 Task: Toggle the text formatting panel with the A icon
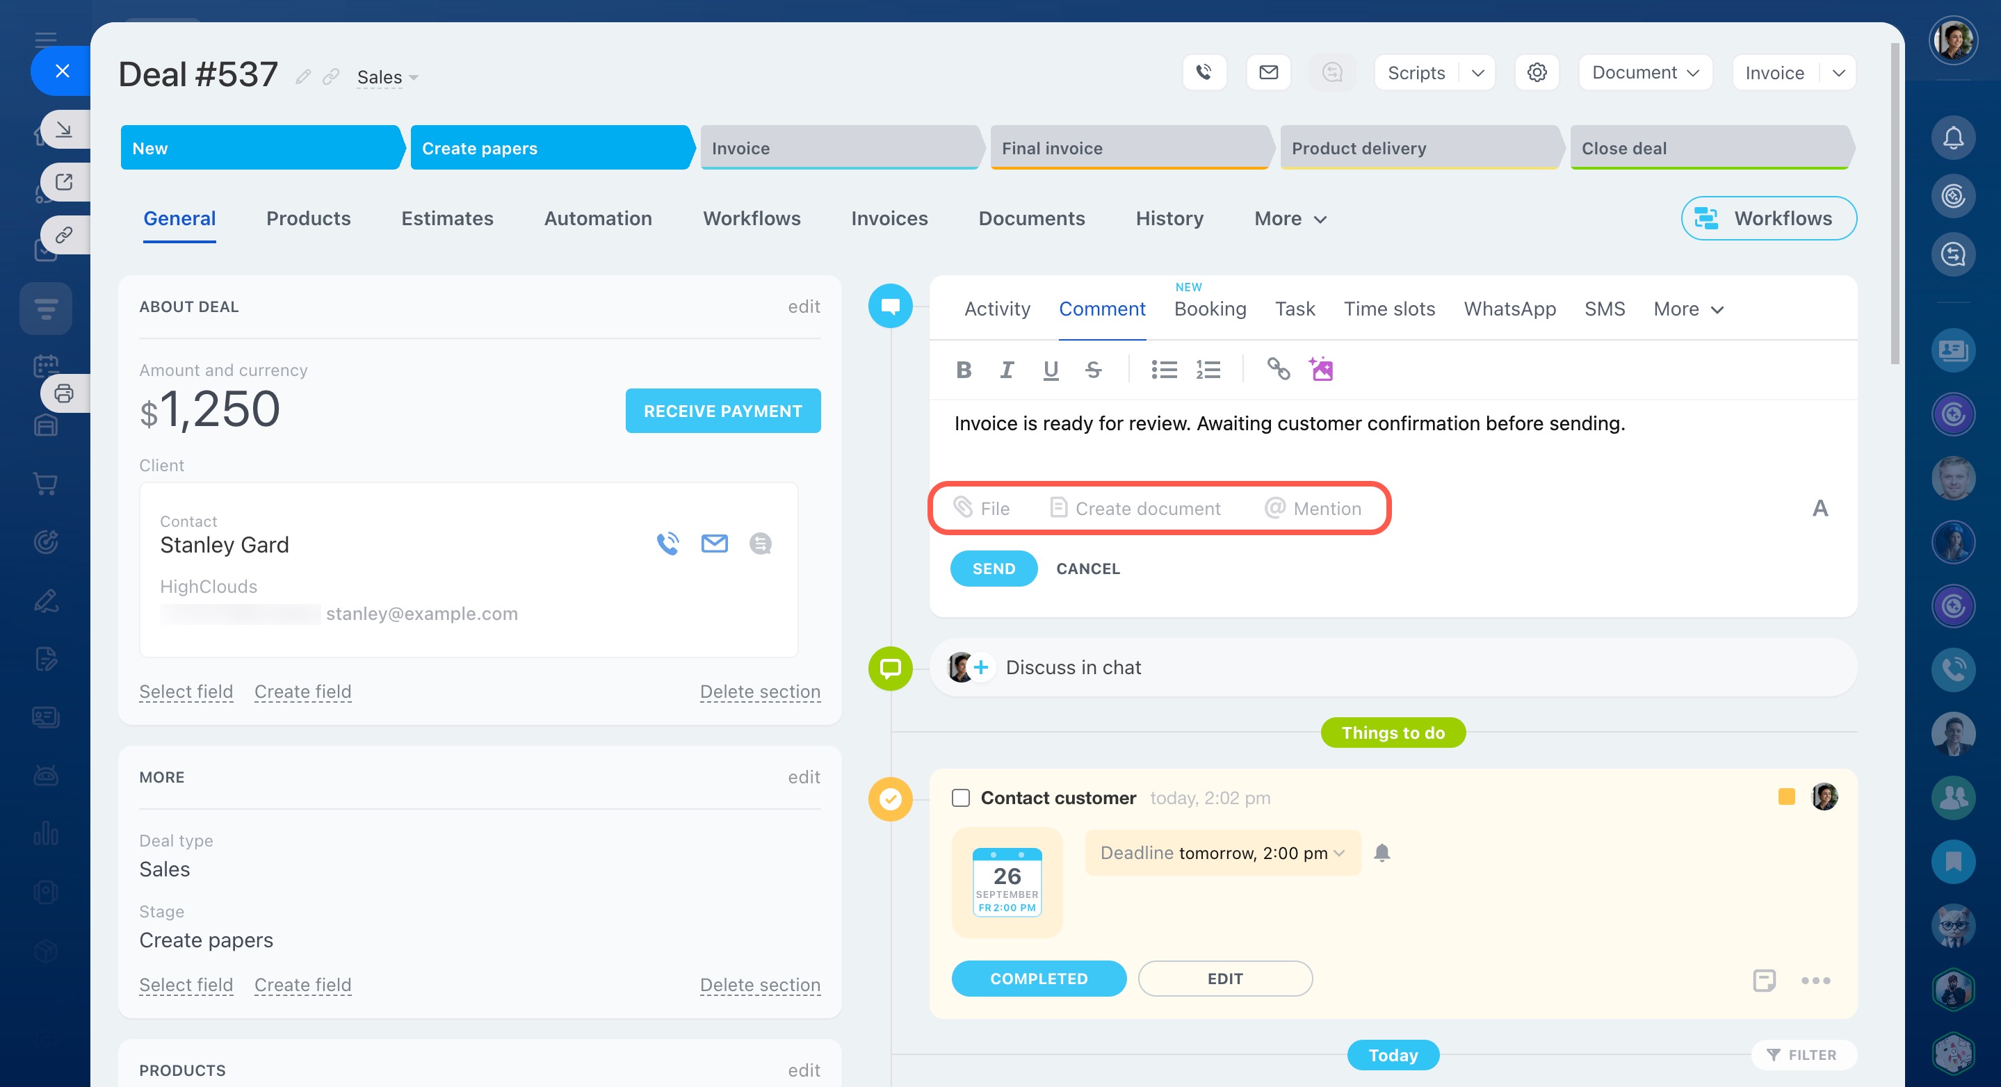pyautogui.click(x=1820, y=509)
